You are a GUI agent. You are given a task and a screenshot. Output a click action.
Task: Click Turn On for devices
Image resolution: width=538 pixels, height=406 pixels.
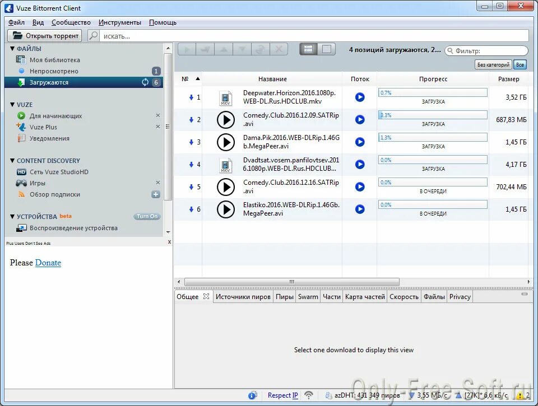pyautogui.click(x=147, y=216)
